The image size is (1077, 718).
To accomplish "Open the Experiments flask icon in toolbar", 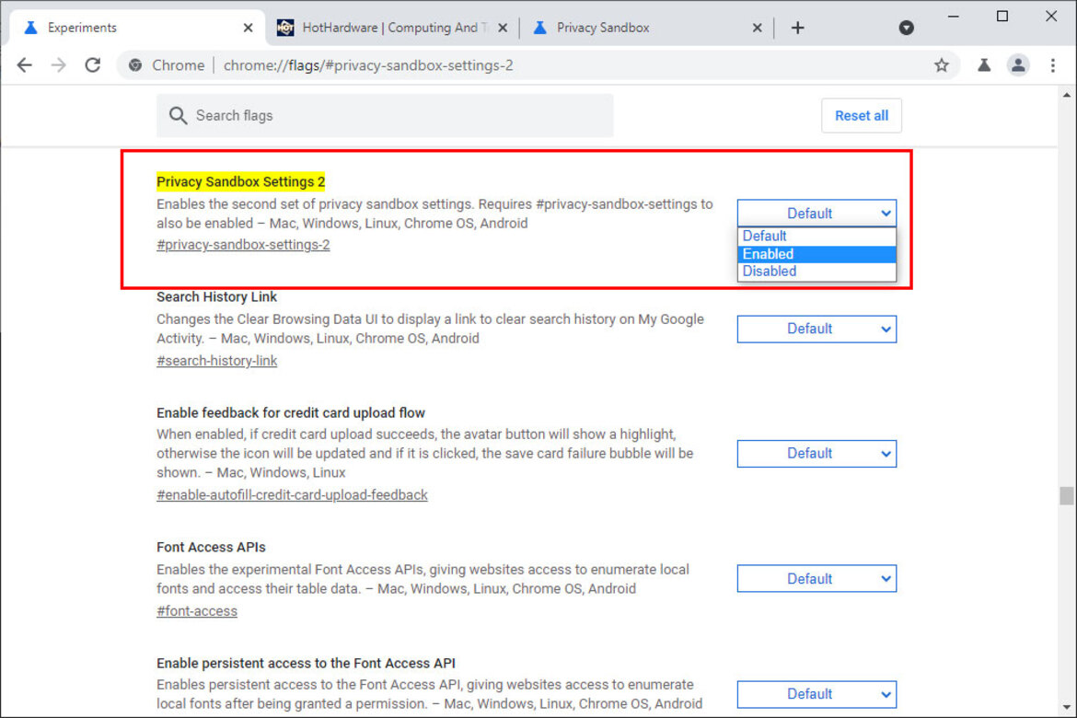I will click(984, 65).
